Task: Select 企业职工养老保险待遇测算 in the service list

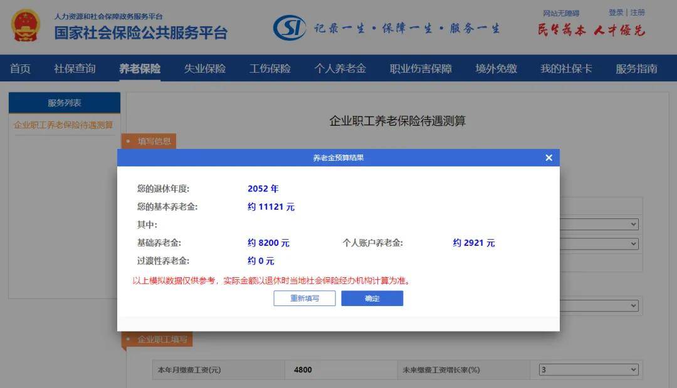Action: click(x=63, y=125)
